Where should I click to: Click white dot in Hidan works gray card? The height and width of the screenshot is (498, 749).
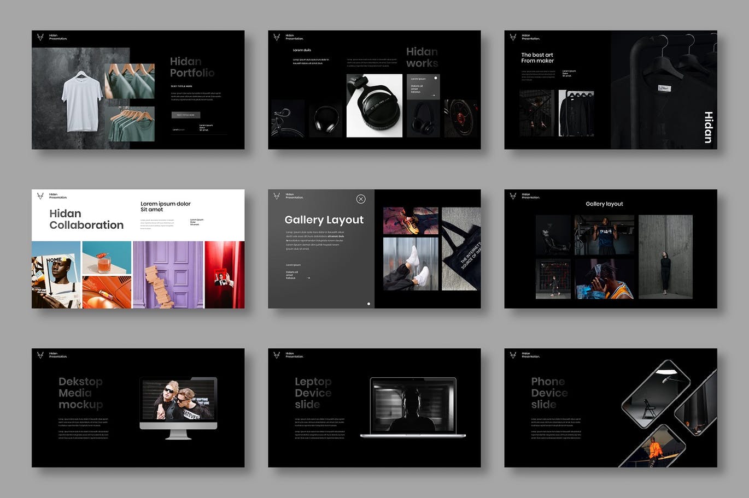pyautogui.click(x=436, y=78)
